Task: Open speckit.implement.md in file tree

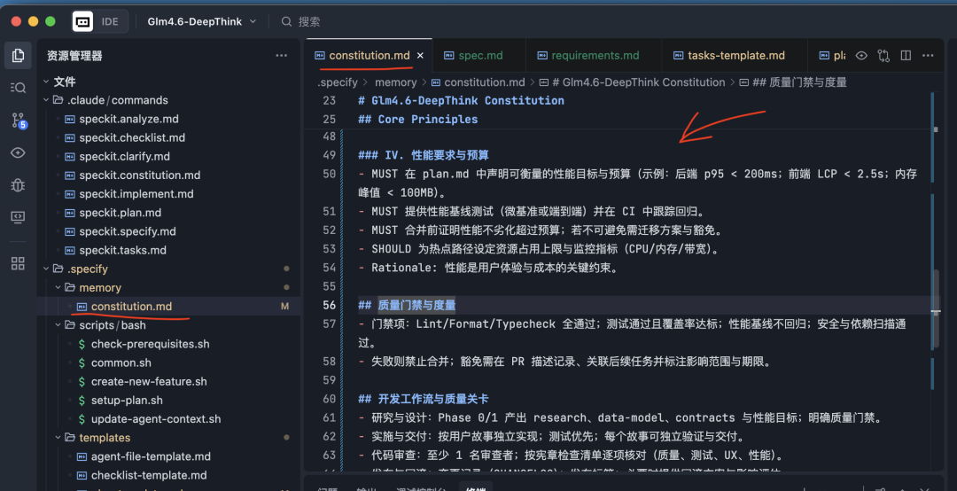Action: [136, 194]
